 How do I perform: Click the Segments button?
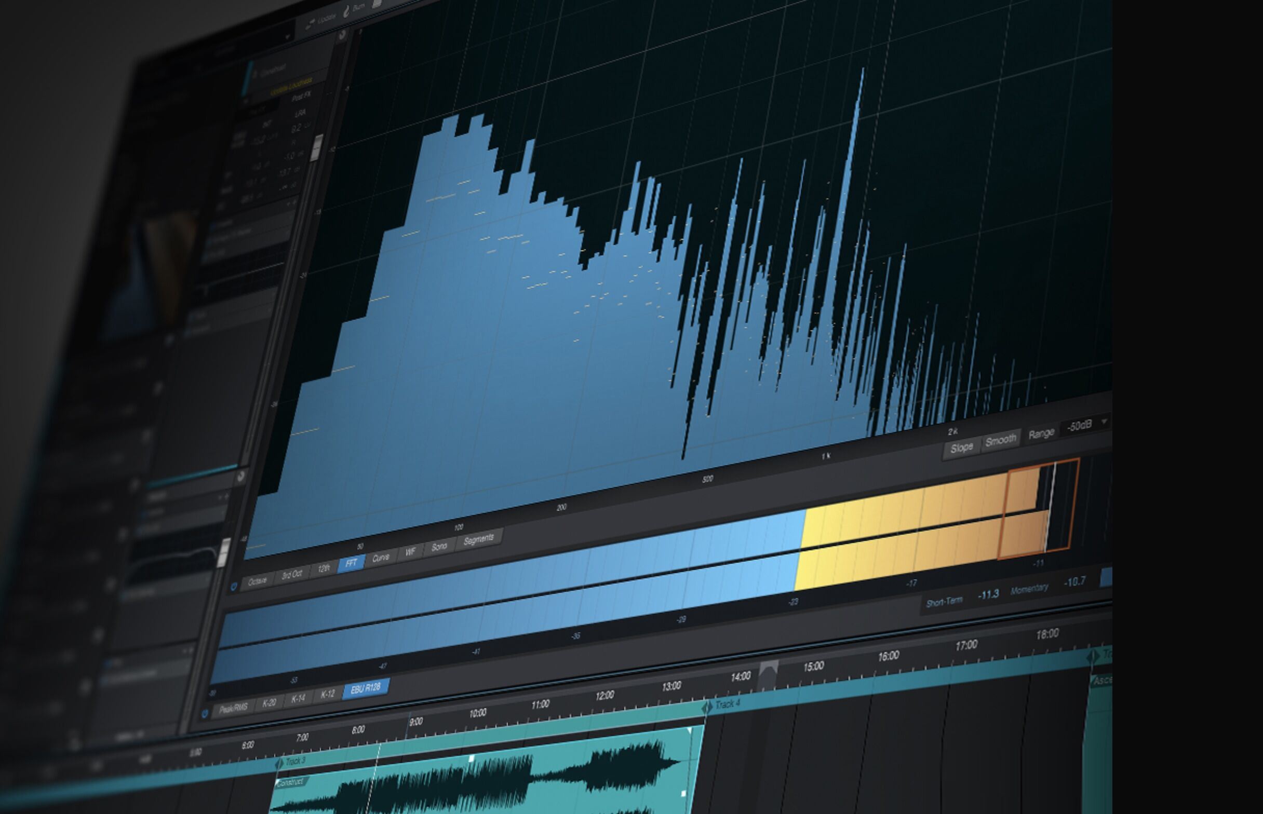(x=478, y=539)
